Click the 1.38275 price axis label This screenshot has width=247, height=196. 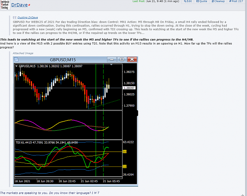click(x=129, y=72)
